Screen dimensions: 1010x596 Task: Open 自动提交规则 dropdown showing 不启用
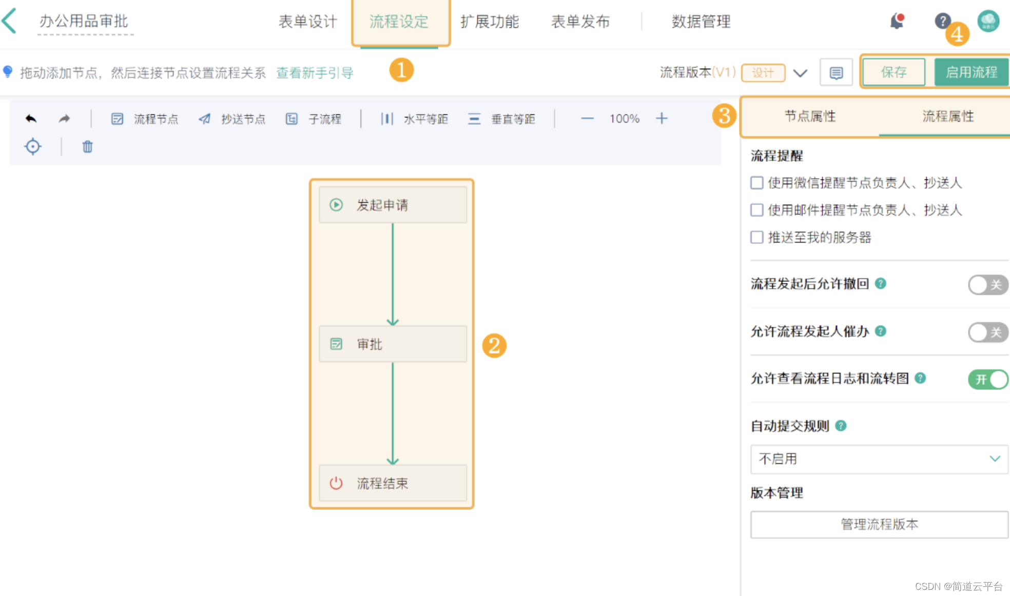[879, 459]
